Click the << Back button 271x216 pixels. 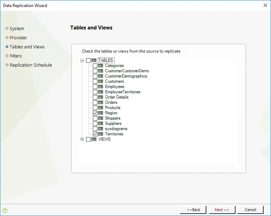coord(193,210)
